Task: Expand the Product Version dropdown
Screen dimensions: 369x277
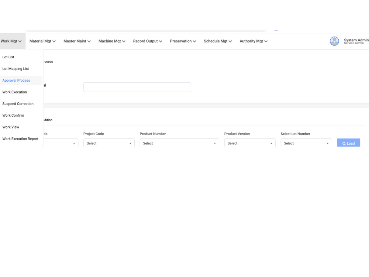Action: pos(250,143)
